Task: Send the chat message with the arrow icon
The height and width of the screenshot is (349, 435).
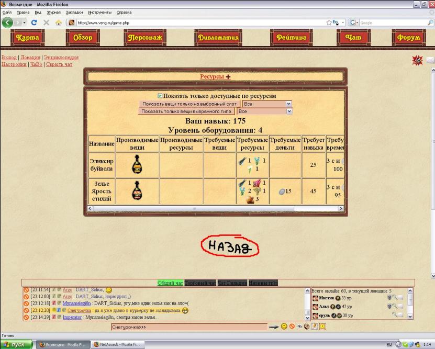Action: (x=274, y=327)
